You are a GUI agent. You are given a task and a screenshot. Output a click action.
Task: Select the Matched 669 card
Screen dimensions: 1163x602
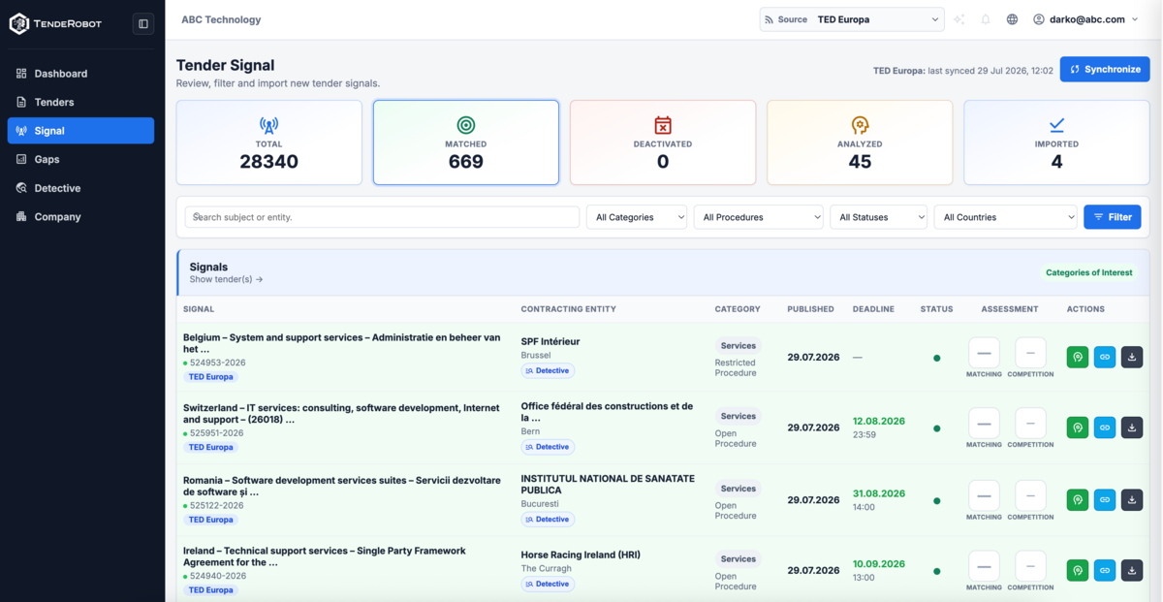point(466,143)
